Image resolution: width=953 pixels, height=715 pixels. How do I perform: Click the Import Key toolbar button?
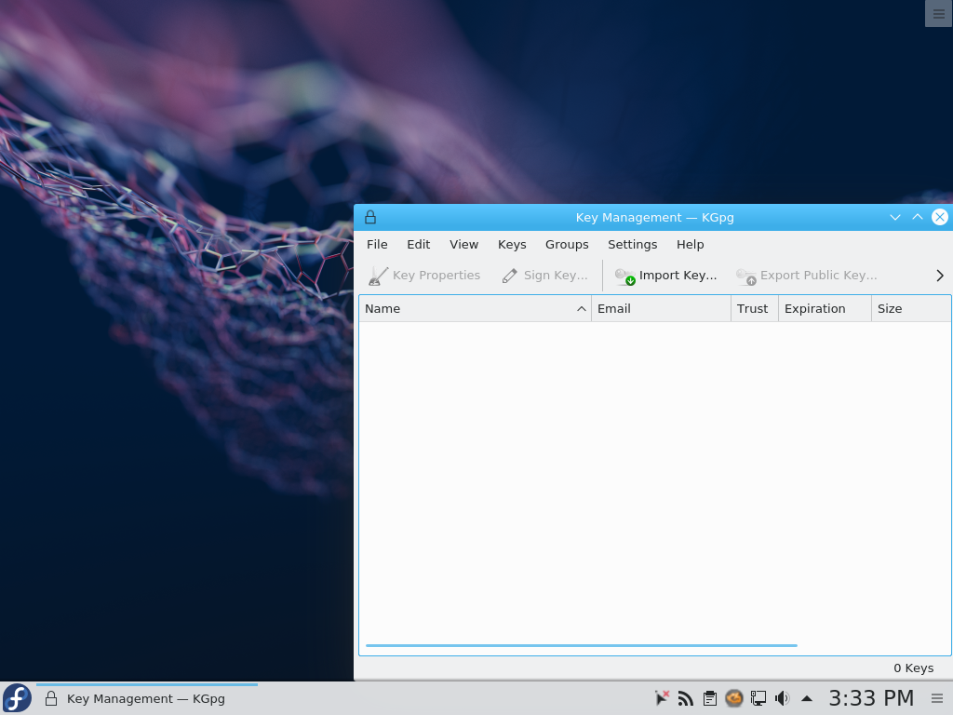[x=665, y=276]
